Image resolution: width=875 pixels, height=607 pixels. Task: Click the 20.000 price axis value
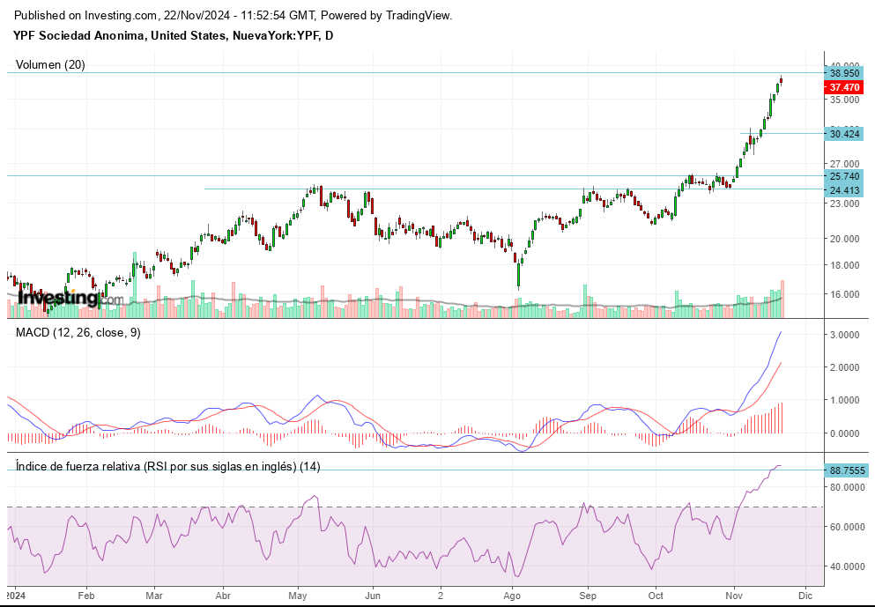point(844,239)
